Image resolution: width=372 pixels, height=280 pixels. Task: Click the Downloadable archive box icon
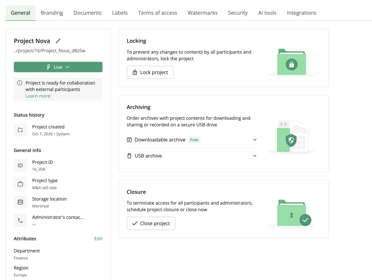tap(129, 140)
